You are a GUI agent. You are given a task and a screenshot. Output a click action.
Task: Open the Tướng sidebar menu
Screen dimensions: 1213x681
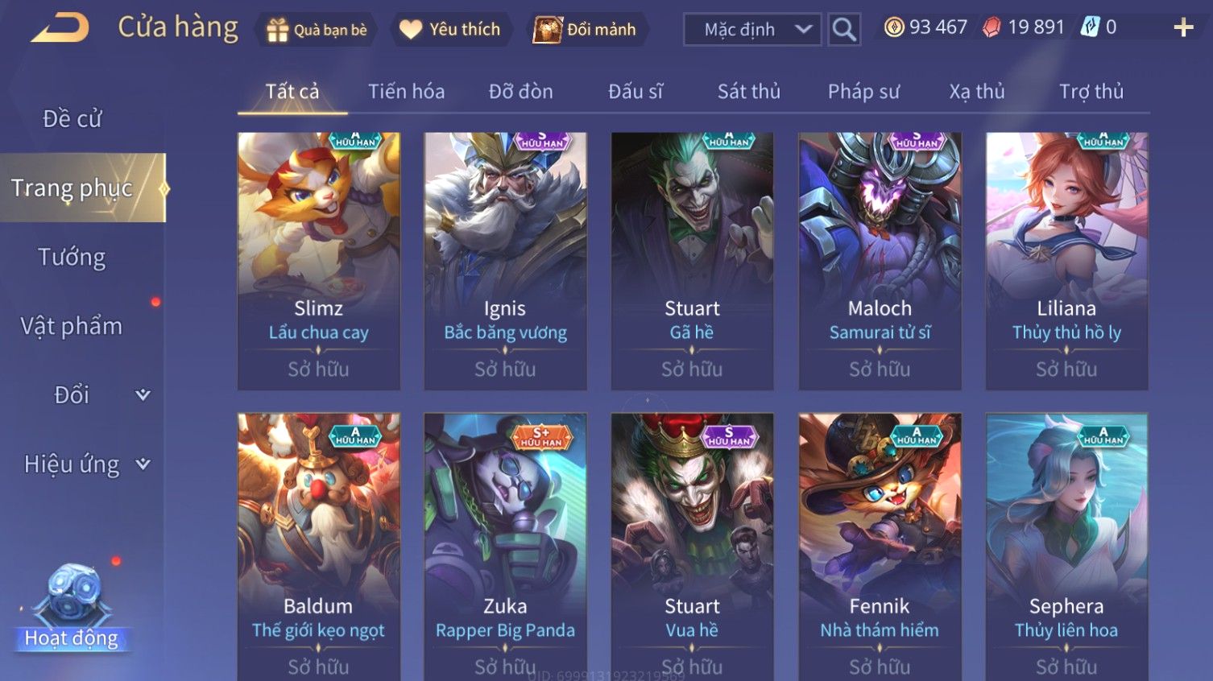click(x=72, y=257)
